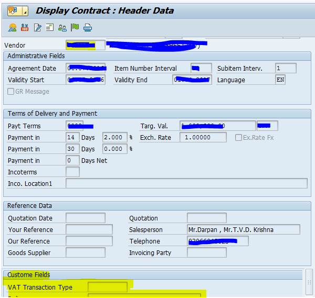
Task: Click the Days Net payment field
Action: (72, 160)
